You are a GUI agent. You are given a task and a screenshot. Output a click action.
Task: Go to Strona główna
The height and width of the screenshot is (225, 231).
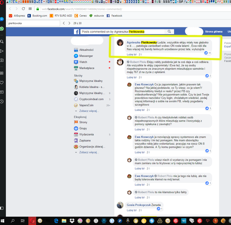pyautogui.click(x=213, y=32)
